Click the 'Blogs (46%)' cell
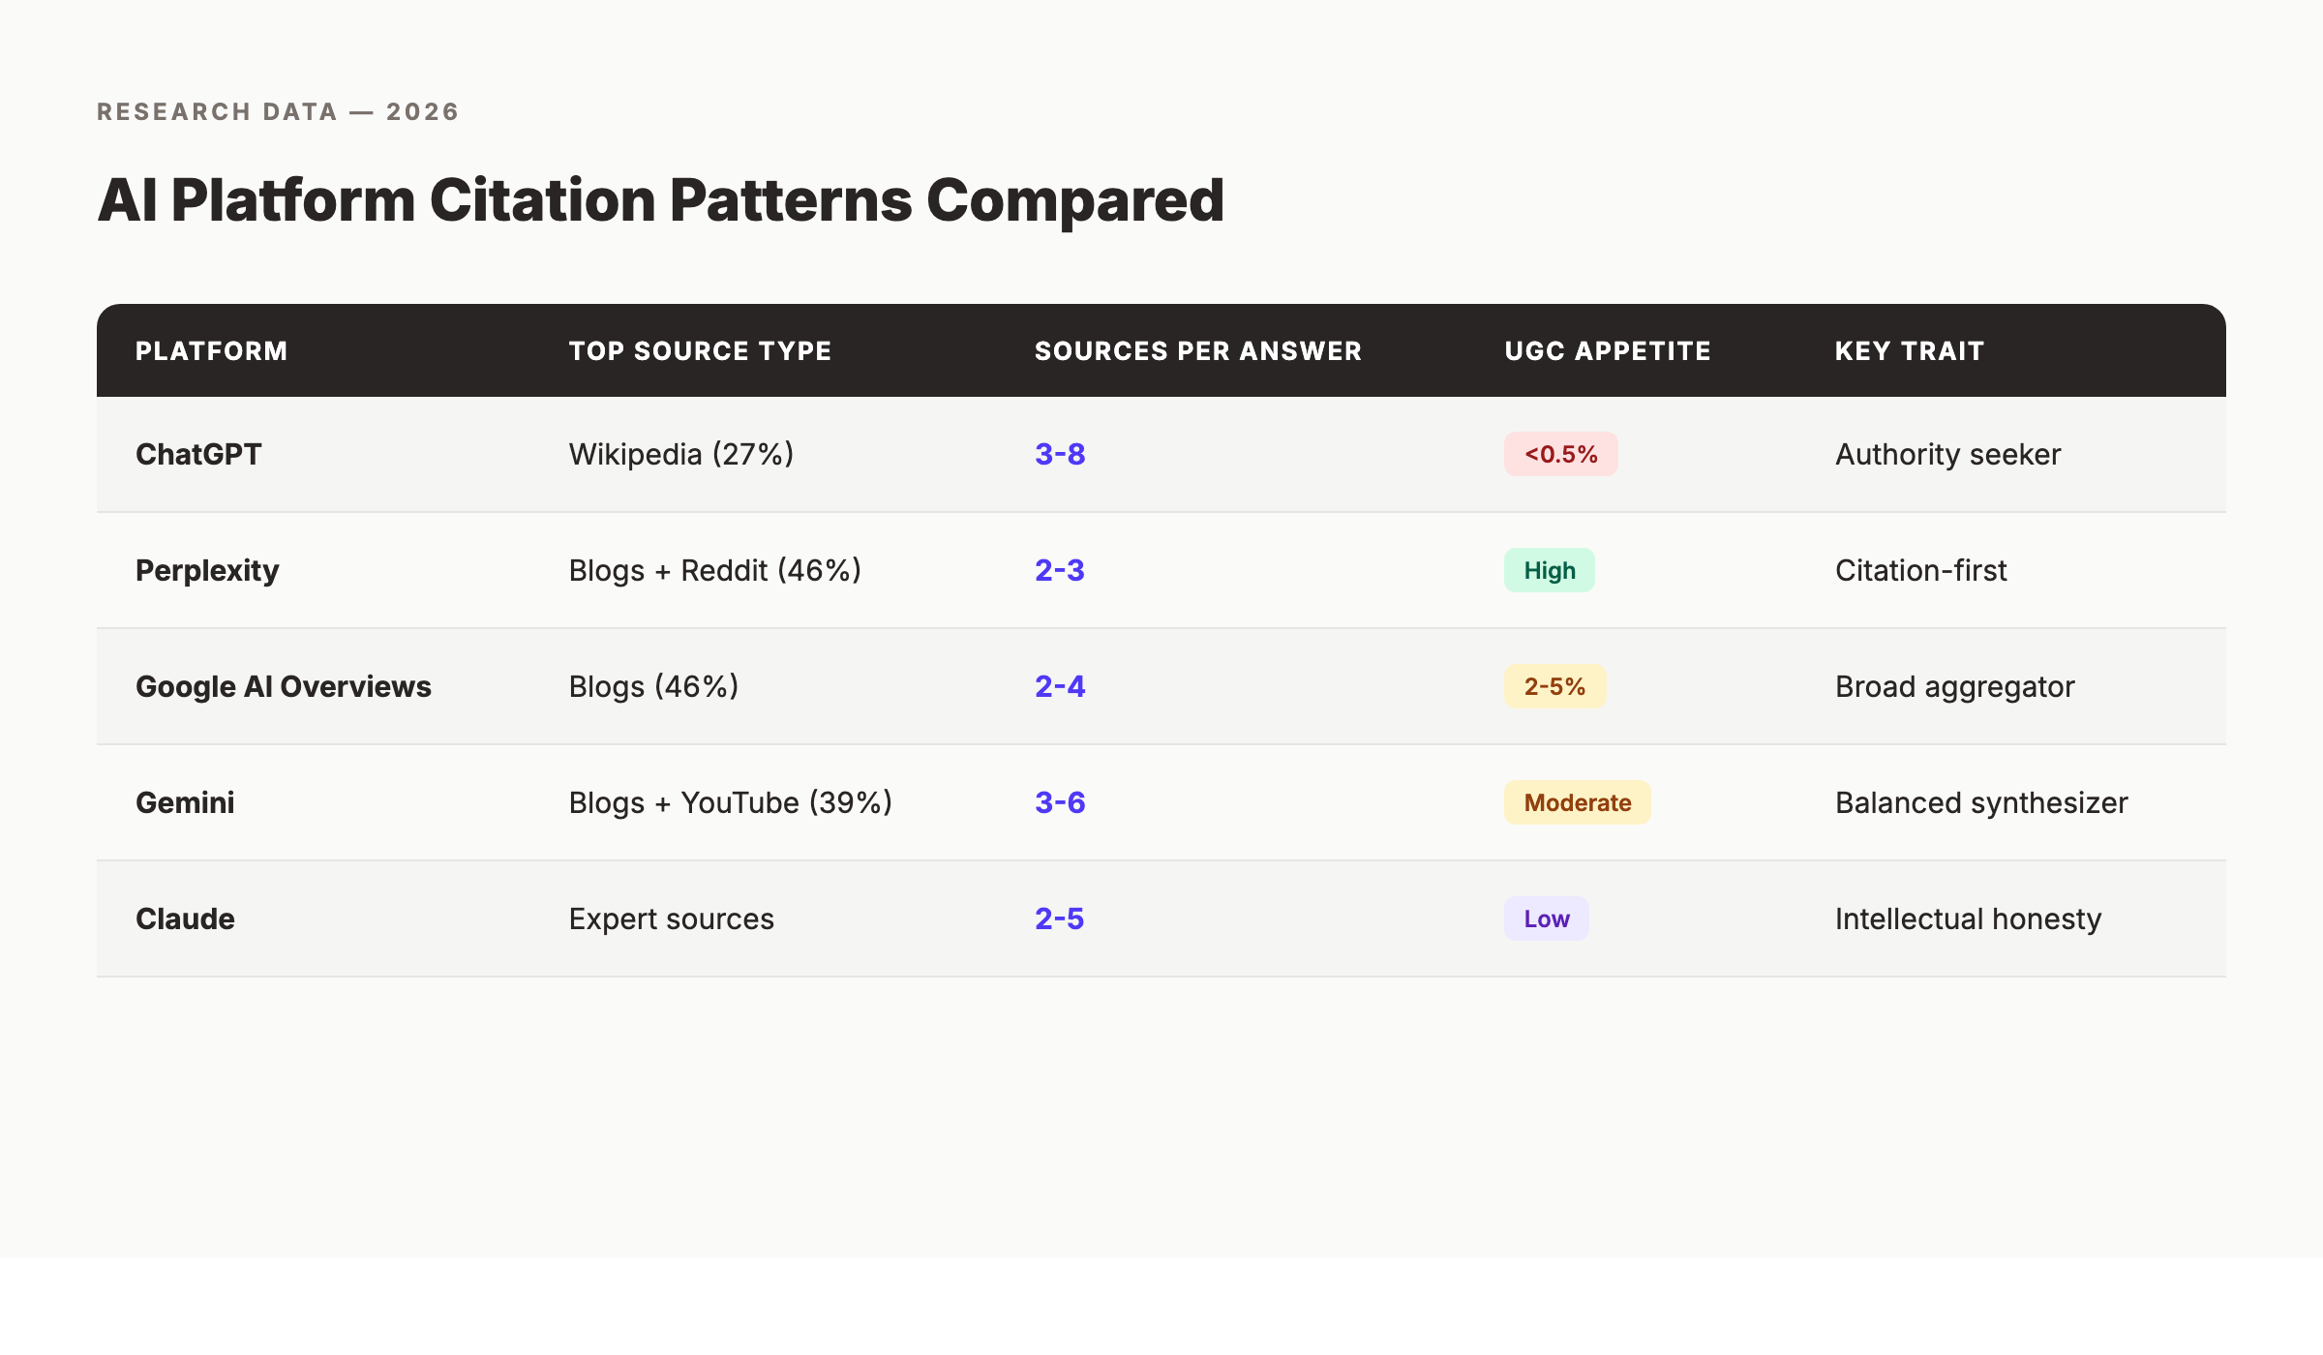This screenshot has height=1355, width=2323. [654, 686]
